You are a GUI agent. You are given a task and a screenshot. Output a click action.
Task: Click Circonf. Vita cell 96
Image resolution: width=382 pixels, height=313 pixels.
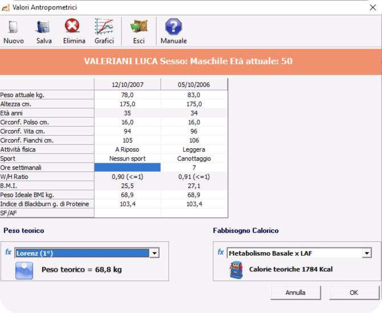coord(194,131)
